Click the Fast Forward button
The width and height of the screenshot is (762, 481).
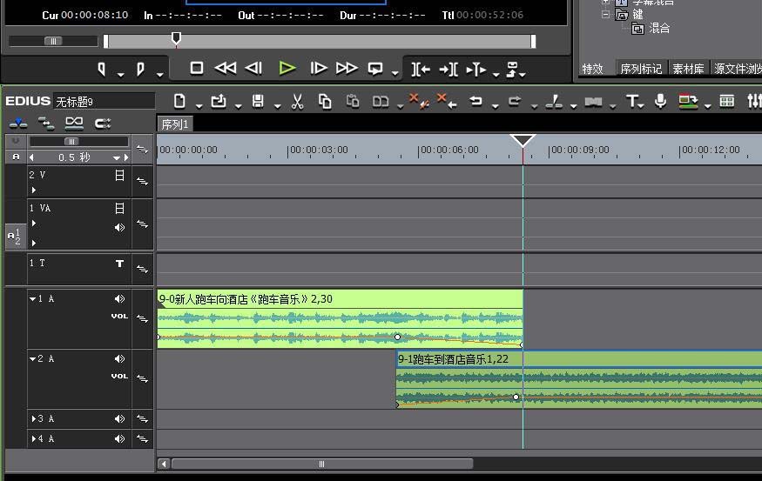click(x=347, y=68)
